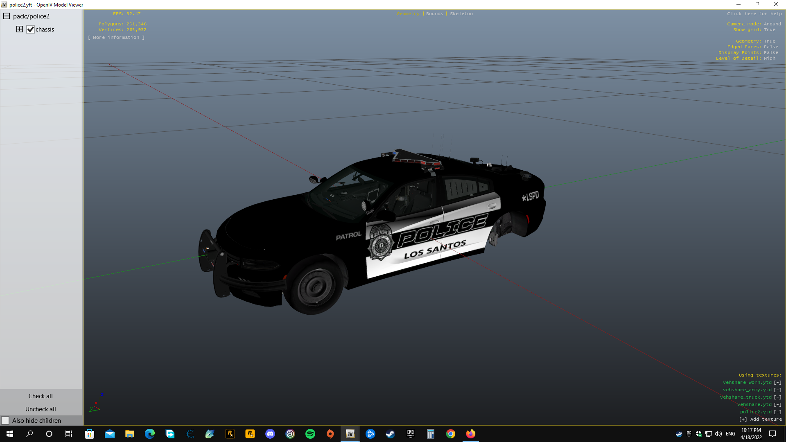Remove vehshare_worn.ytd texture with [-]

pyautogui.click(x=777, y=382)
